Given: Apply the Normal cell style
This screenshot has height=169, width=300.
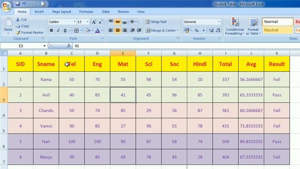Looking at the screenshot, I should click(x=277, y=22).
